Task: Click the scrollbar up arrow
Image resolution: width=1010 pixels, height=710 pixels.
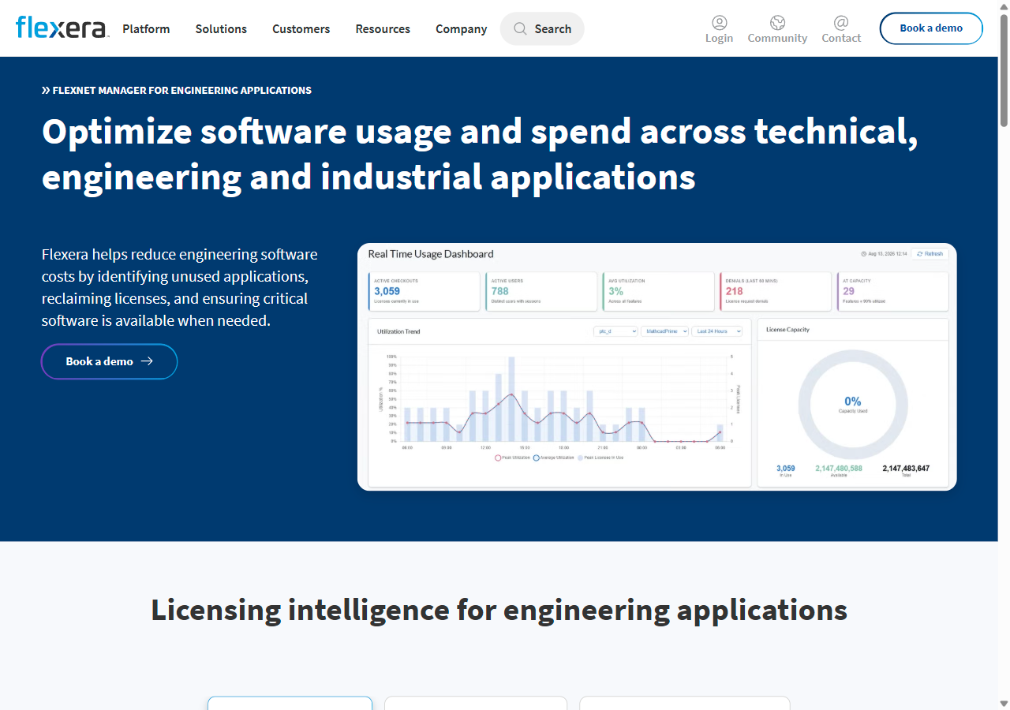Action: click(x=1004, y=6)
